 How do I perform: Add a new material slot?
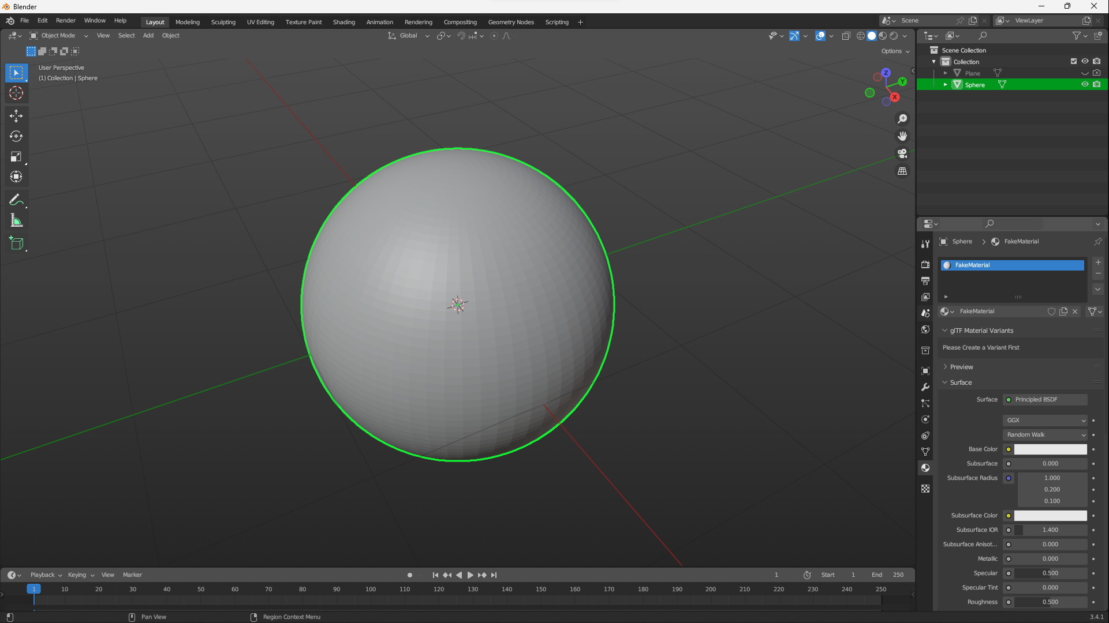point(1098,262)
